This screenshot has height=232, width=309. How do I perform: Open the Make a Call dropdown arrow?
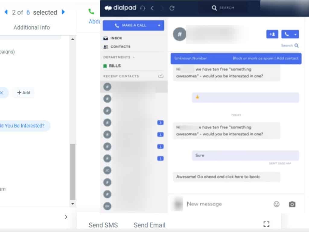159,26
